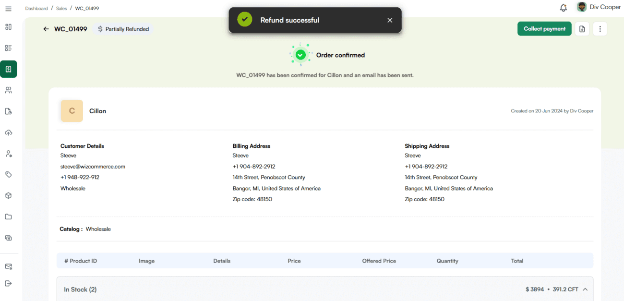Go back using the arrow beside WC_01499
The width and height of the screenshot is (624, 301).
click(46, 29)
